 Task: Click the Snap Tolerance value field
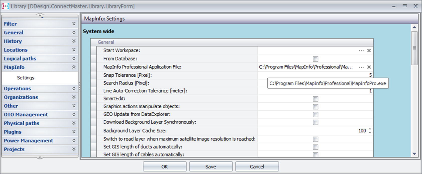tap(315, 75)
